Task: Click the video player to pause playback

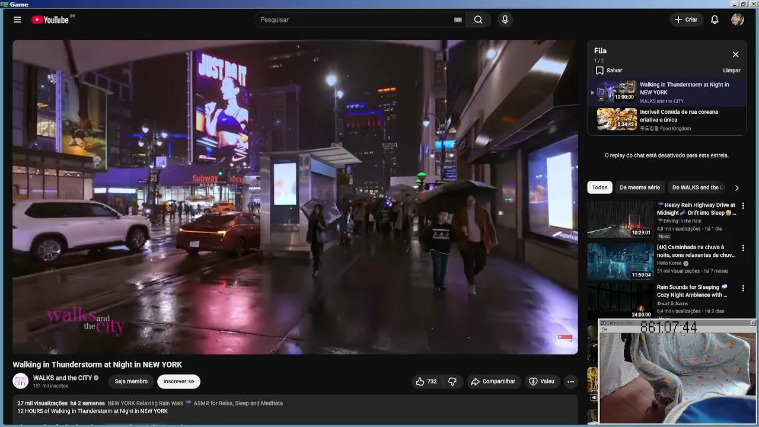Action: (x=295, y=197)
